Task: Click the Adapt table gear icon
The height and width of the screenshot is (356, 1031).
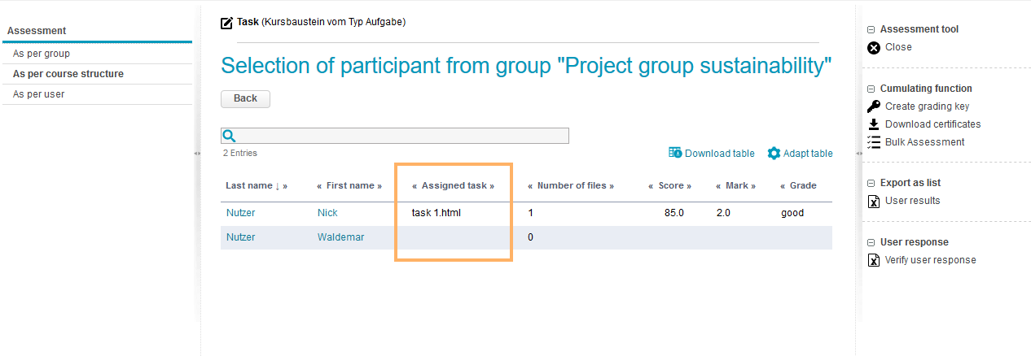Action: (x=774, y=153)
